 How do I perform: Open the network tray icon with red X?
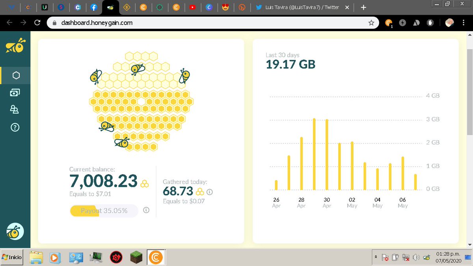406,258
